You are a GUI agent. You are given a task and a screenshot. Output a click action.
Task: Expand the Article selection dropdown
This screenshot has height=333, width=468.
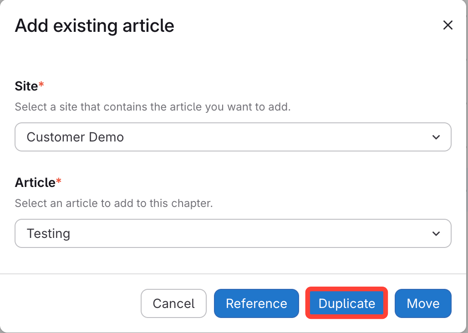coord(233,234)
